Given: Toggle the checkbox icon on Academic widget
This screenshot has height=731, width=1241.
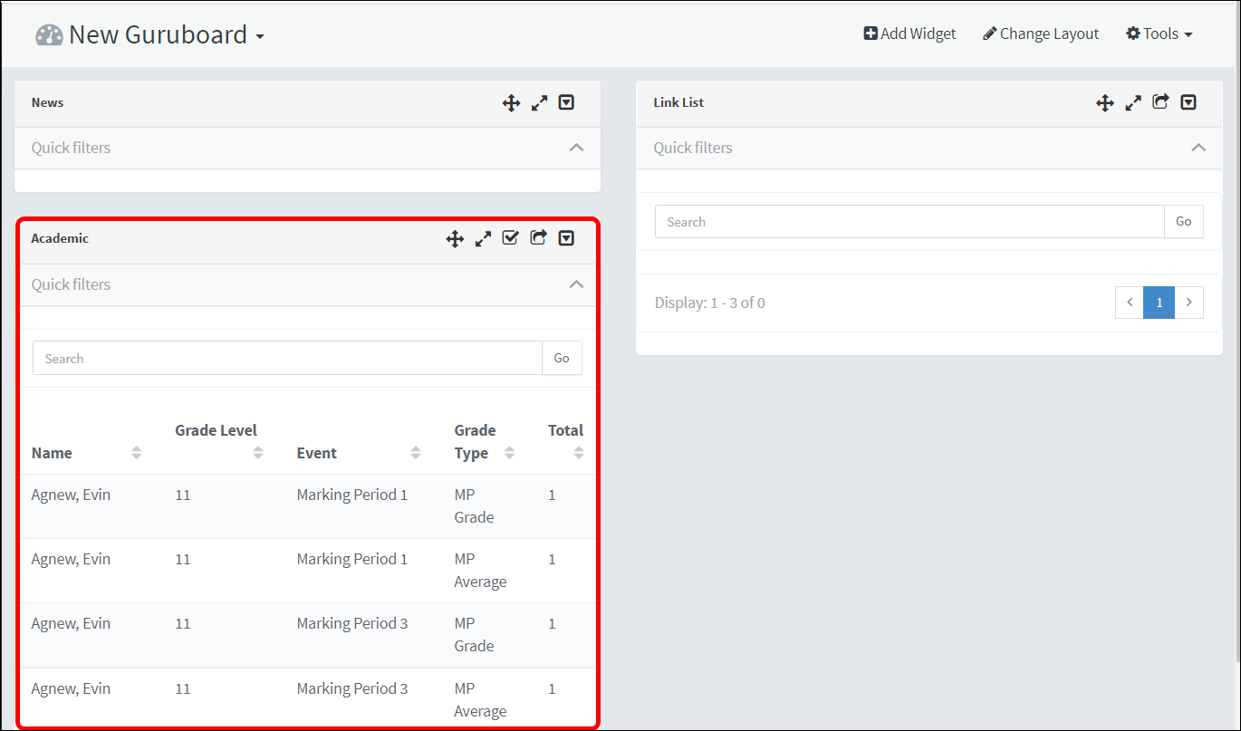Looking at the screenshot, I should click(511, 238).
